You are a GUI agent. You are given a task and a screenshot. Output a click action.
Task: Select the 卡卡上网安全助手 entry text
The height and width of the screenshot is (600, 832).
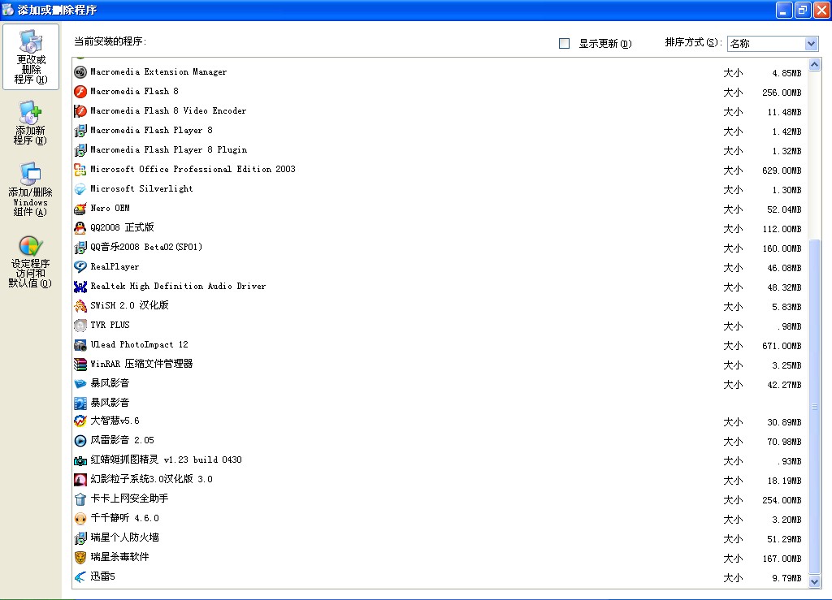point(129,499)
